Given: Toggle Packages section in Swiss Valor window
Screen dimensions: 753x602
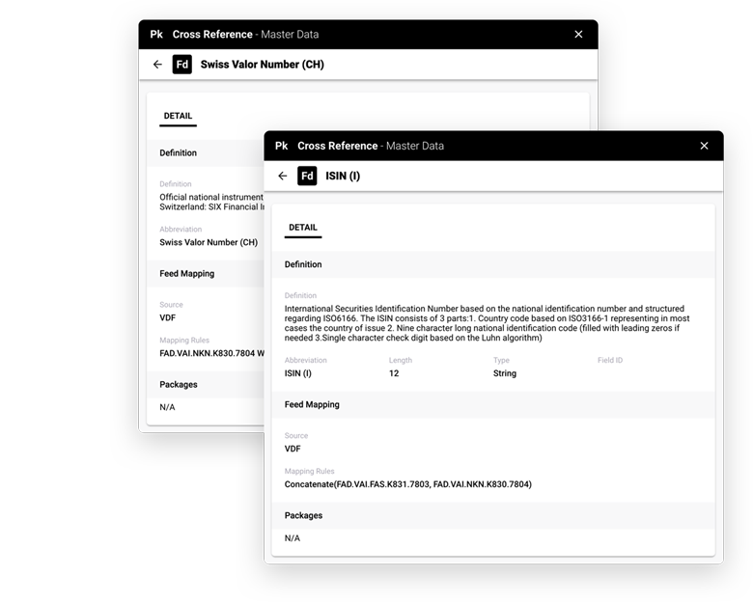Looking at the screenshot, I should click(x=179, y=385).
